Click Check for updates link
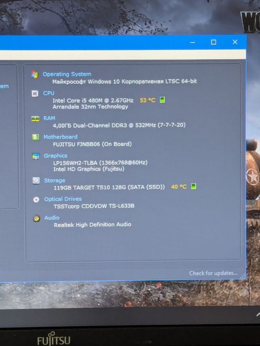 click(x=213, y=273)
